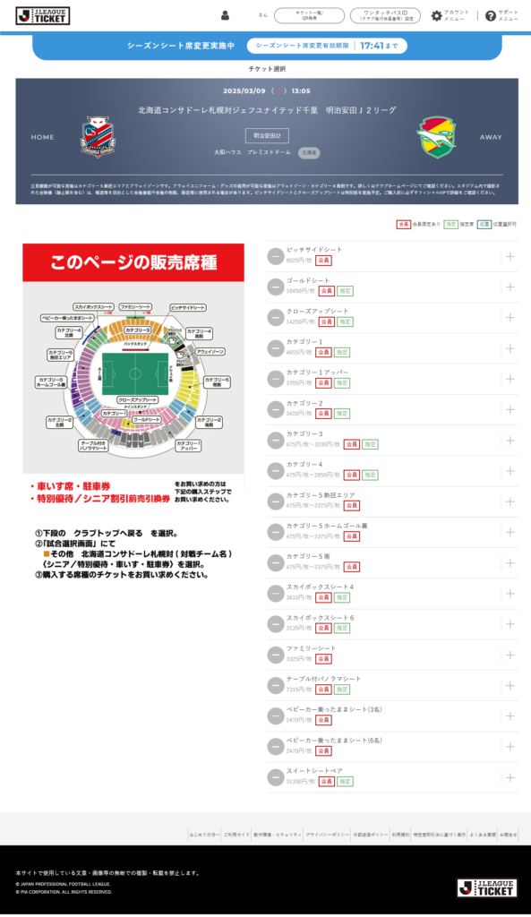Add one クローズアップシート ticket using plus
Viewport: 531px width, 917px height.
click(x=510, y=318)
